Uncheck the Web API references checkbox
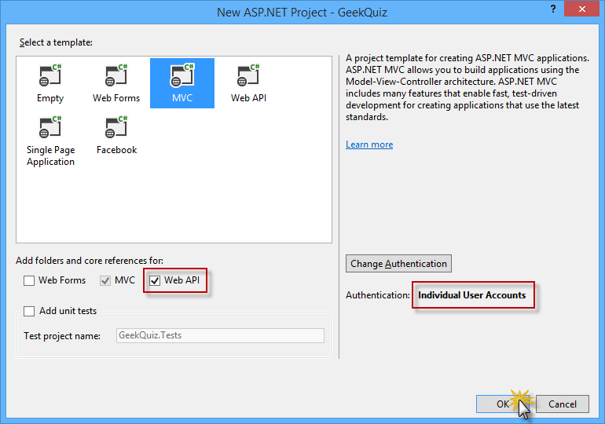605x424 pixels. (155, 280)
